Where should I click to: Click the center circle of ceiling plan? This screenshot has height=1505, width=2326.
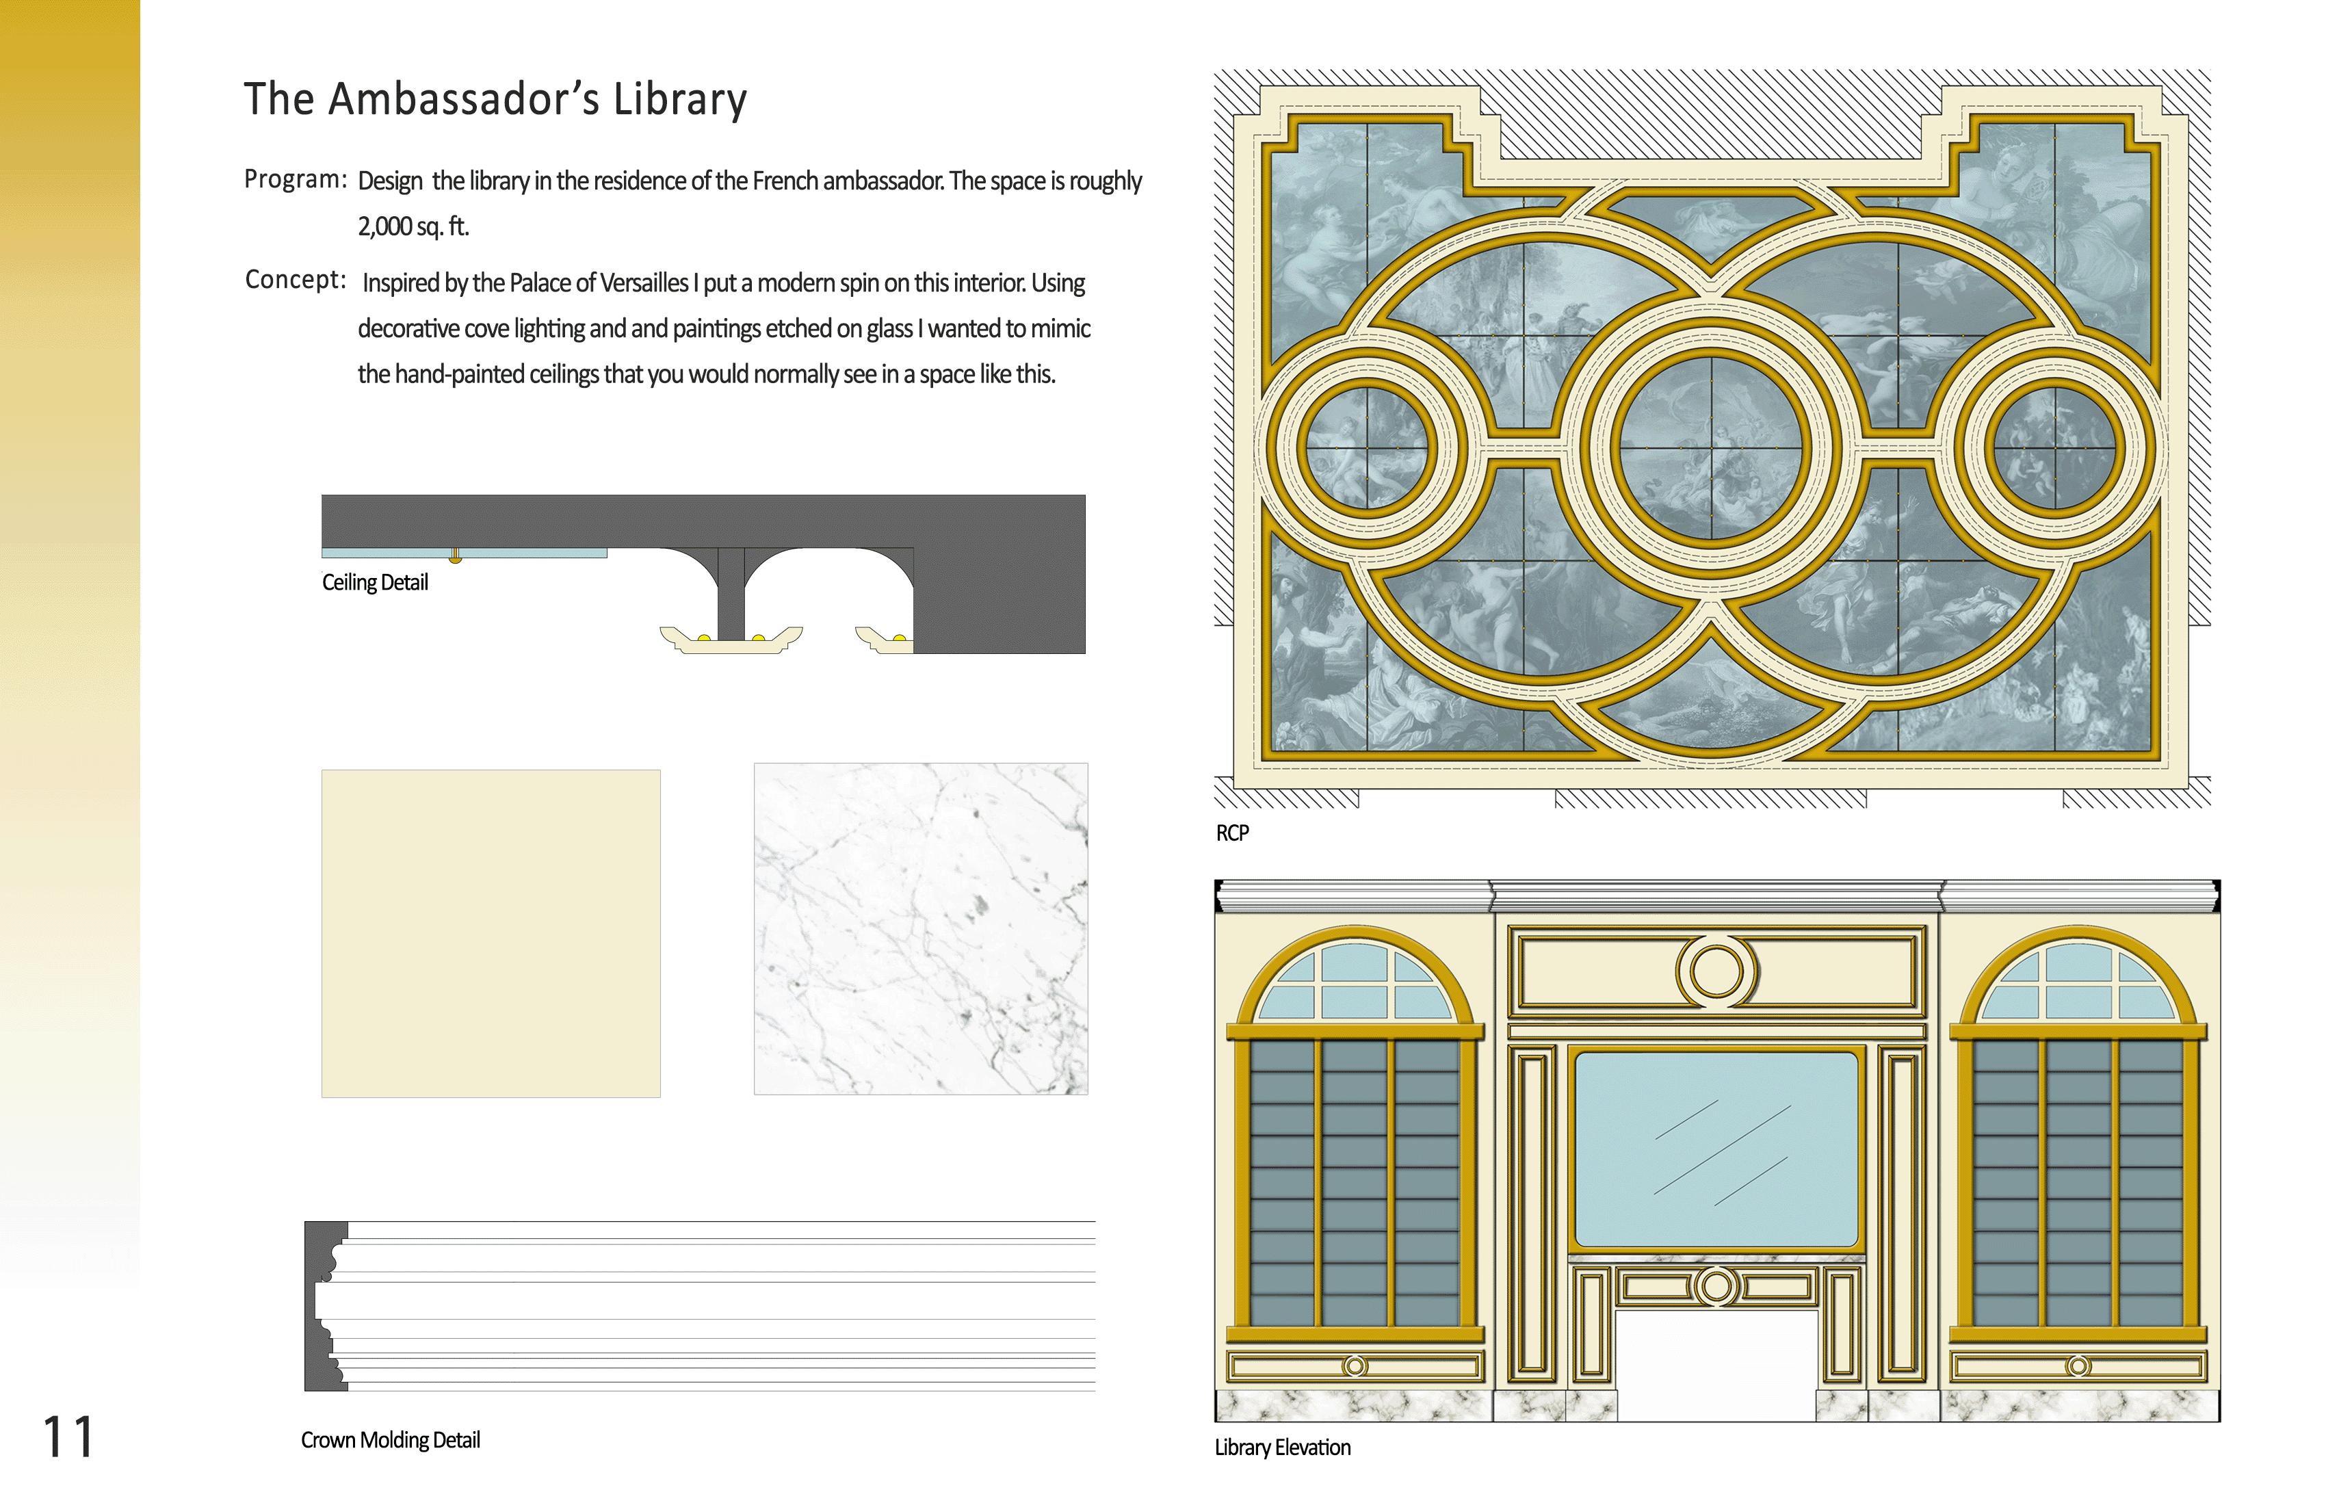click(1710, 447)
